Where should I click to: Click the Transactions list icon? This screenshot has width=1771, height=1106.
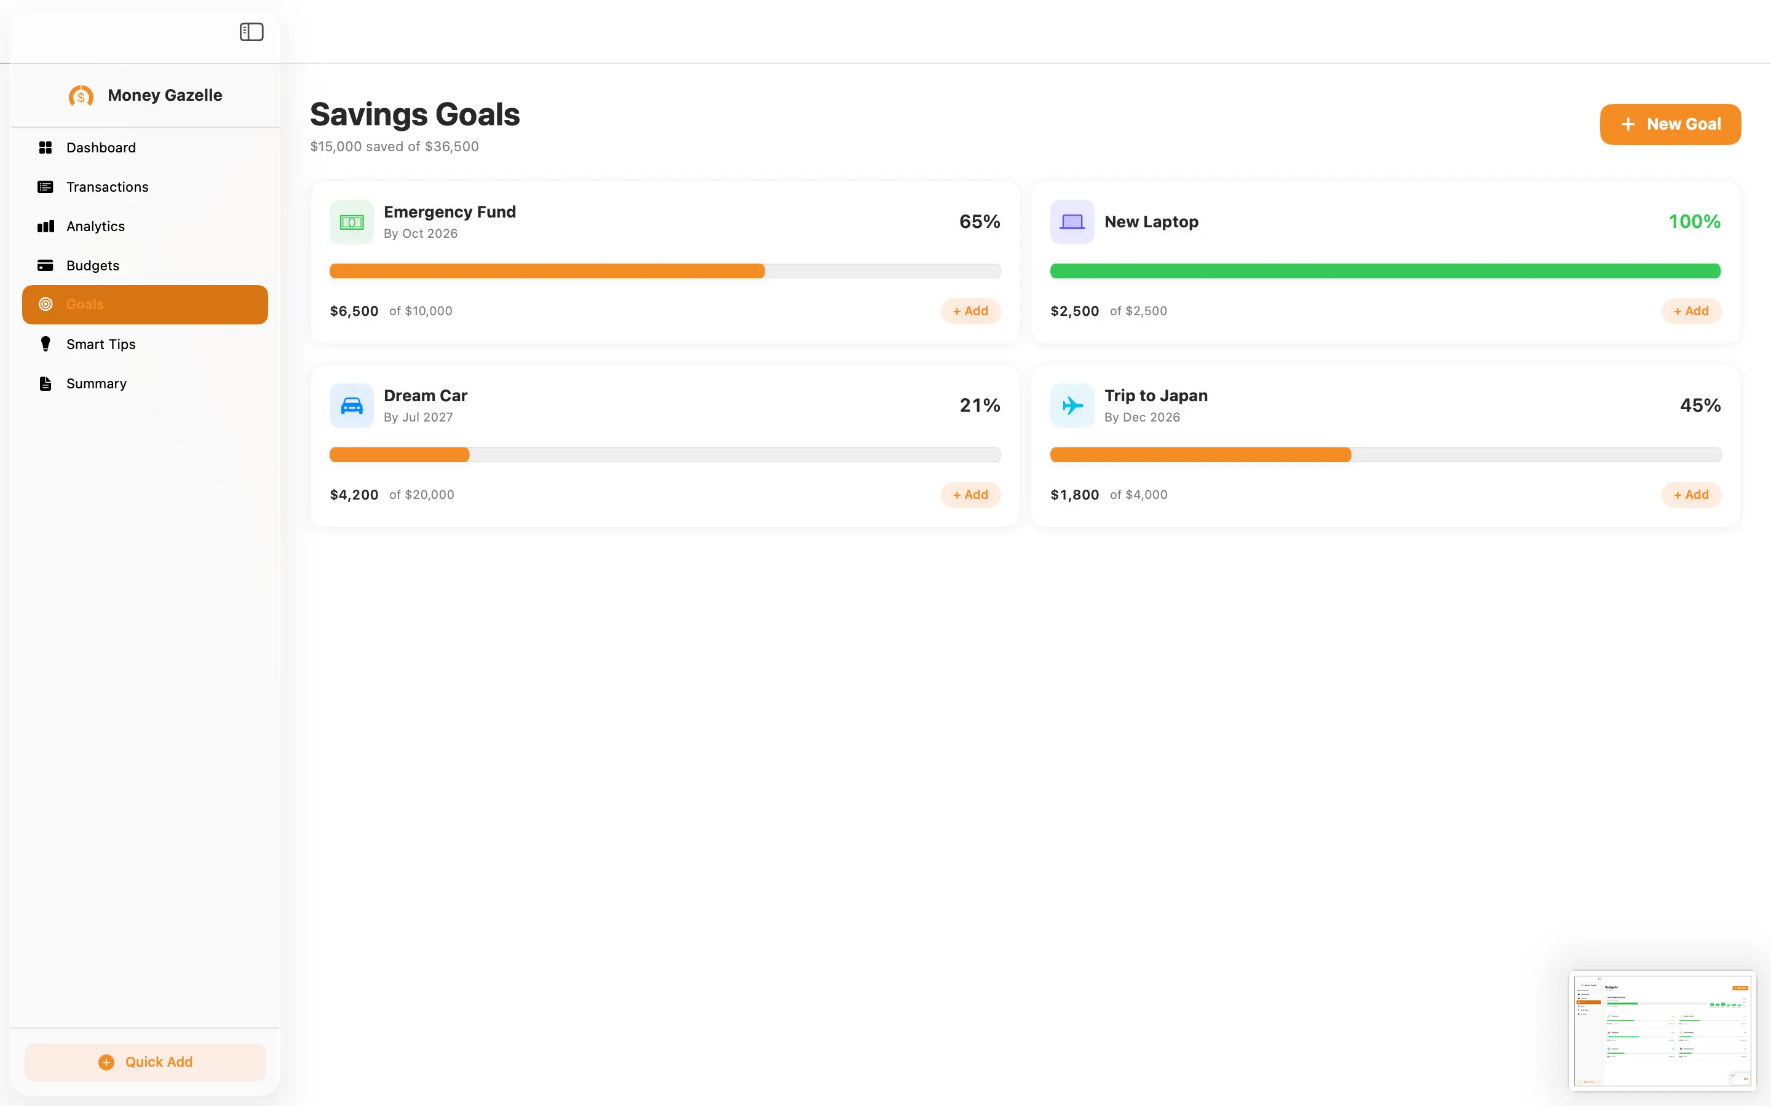[46, 187]
